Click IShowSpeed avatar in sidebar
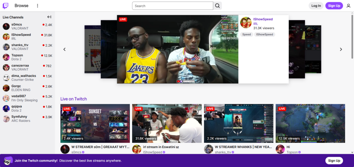 pos(6,36)
